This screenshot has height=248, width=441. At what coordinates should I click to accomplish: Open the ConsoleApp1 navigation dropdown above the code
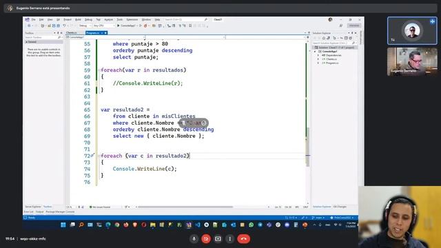pos(105,37)
